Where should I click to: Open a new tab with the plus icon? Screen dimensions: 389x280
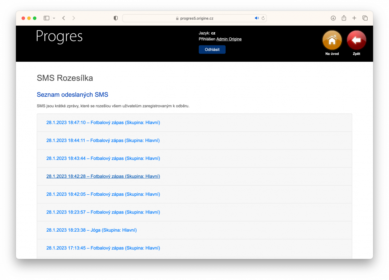pyautogui.click(x=354, y=18)
